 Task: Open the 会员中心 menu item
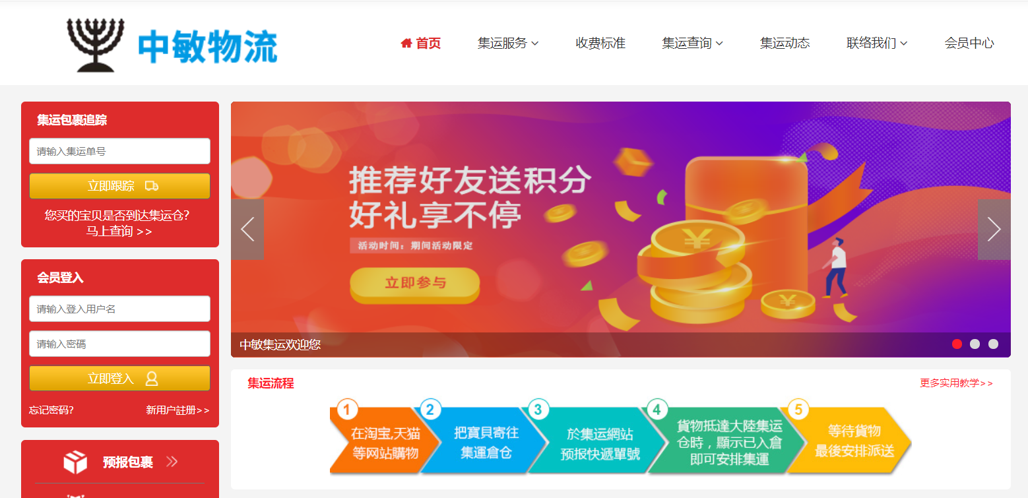point(969,44)
